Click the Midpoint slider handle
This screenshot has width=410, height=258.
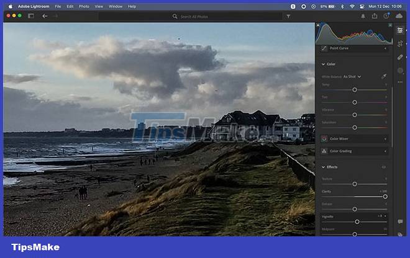click(x=355, y=234)
